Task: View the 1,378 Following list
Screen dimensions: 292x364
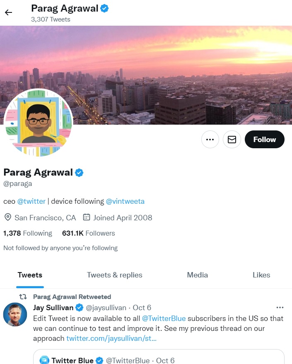Action: pos(28,233)
